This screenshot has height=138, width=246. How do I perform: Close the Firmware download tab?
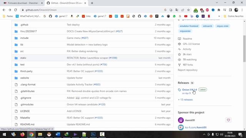[42, 3]
